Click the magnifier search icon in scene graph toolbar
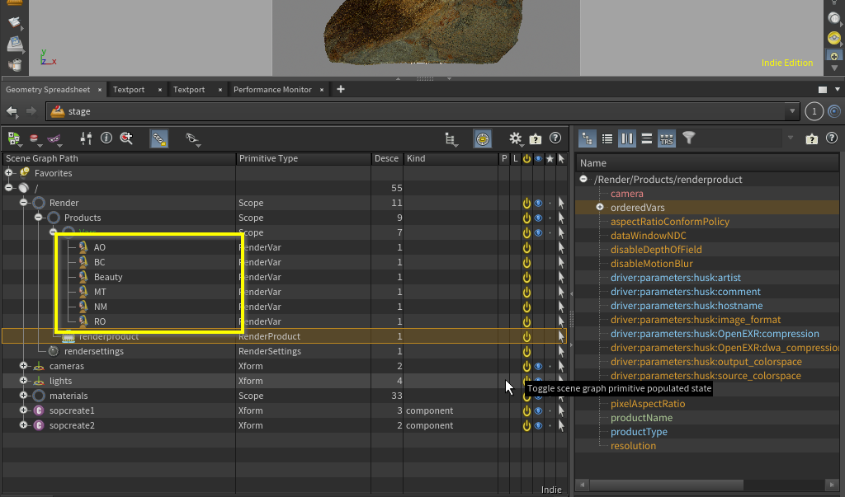Image resolution: width=845 pixels, height=497 pixels. click(126, 138)
